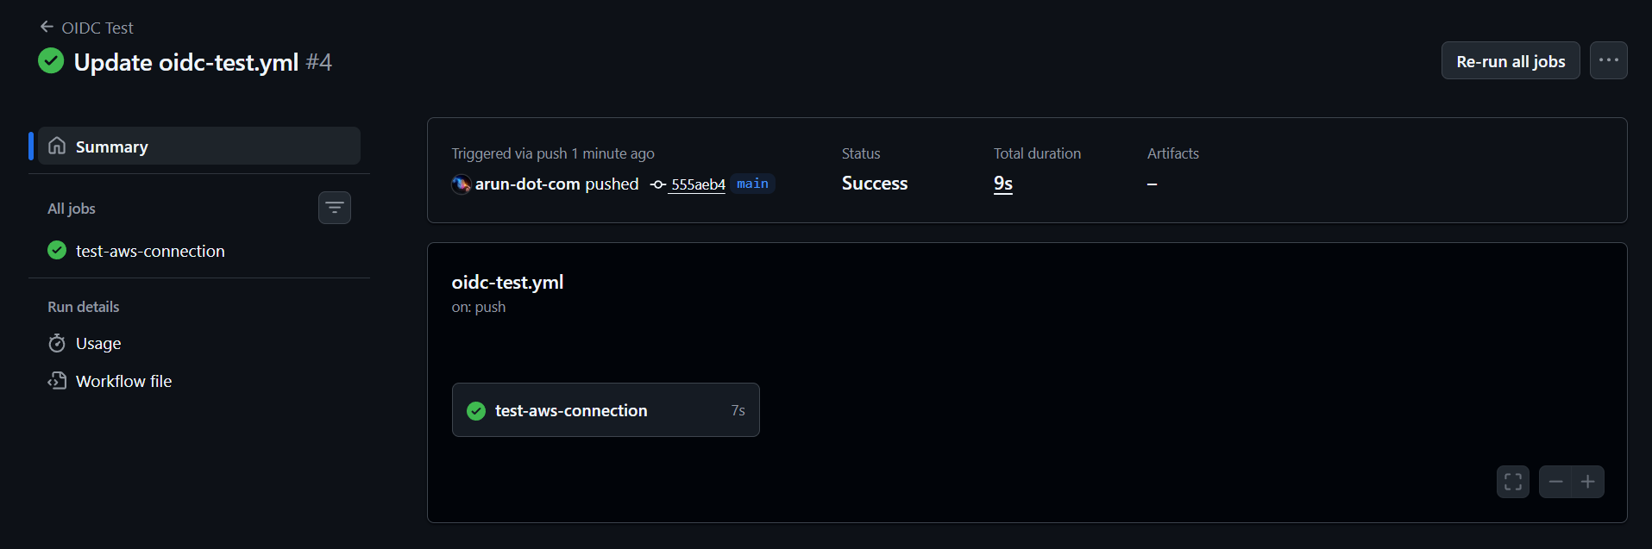
Task: Select the test-aws-connection job card in graph
Action: point(605,410)
